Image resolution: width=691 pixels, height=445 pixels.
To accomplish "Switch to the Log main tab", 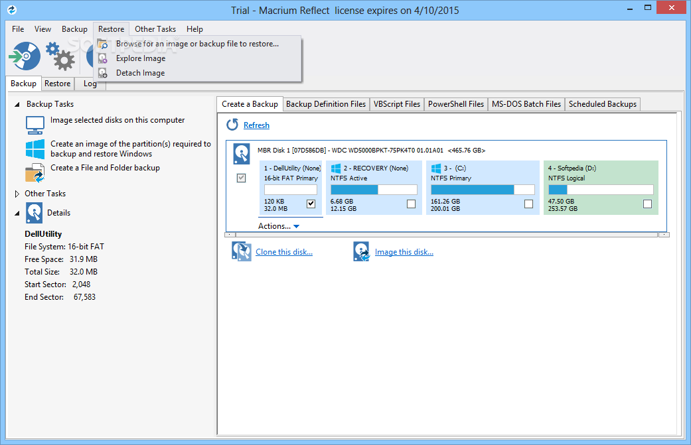I will [90, 84].
